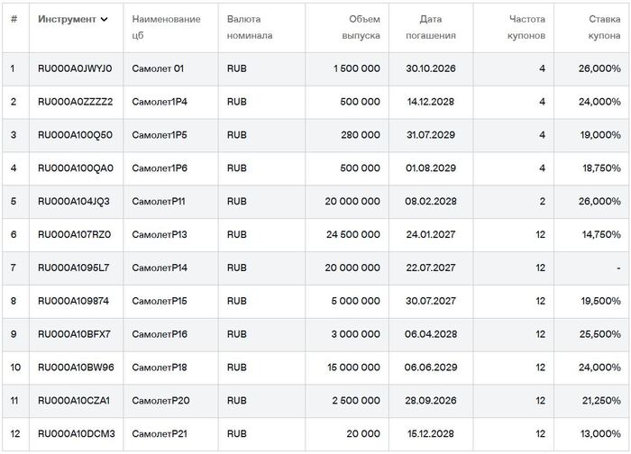Open the Инструмент column sort dropdown

point(105,19)
